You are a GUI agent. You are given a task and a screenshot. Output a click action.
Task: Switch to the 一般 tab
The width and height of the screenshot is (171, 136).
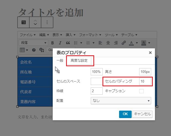pos(60,61)
